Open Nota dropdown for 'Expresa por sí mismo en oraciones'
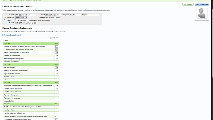The image size is (213, 120). click(56, 86)
